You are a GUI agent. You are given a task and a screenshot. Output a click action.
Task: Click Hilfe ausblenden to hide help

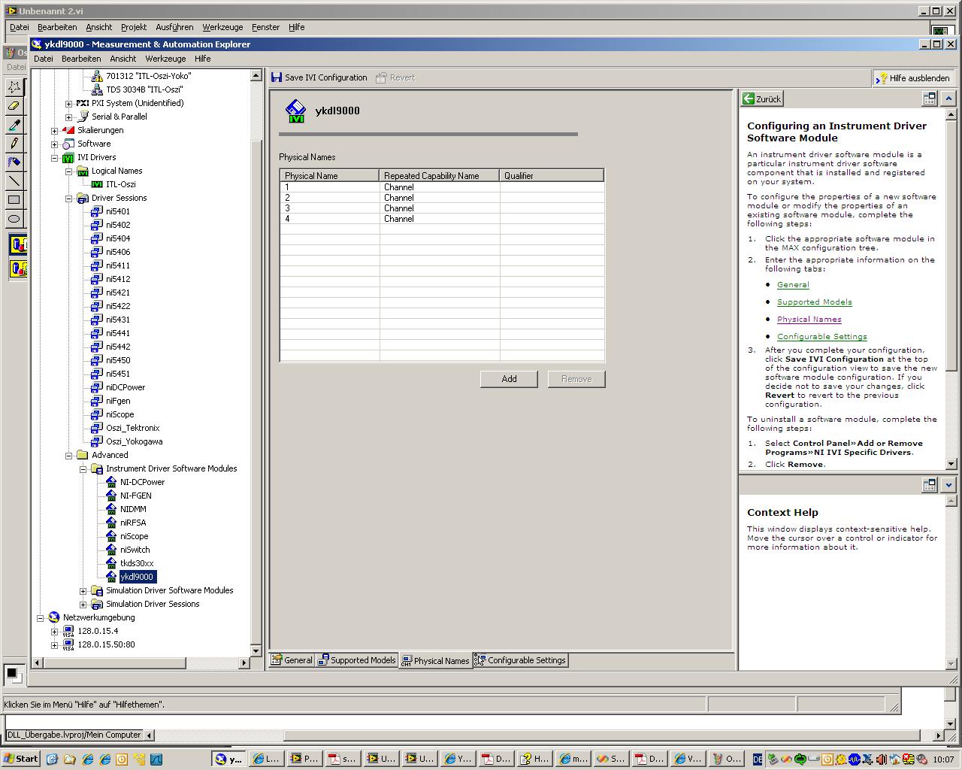(912, 78)
